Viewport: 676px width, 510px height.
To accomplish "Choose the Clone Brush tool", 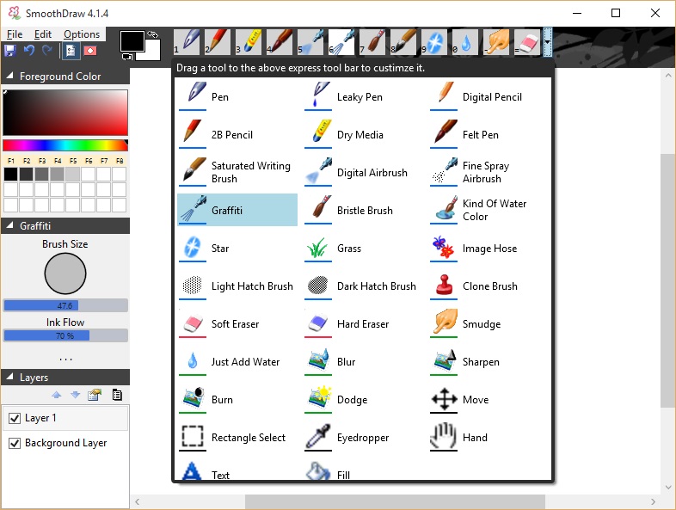I will pyautogui.click(x=489, y=286).
